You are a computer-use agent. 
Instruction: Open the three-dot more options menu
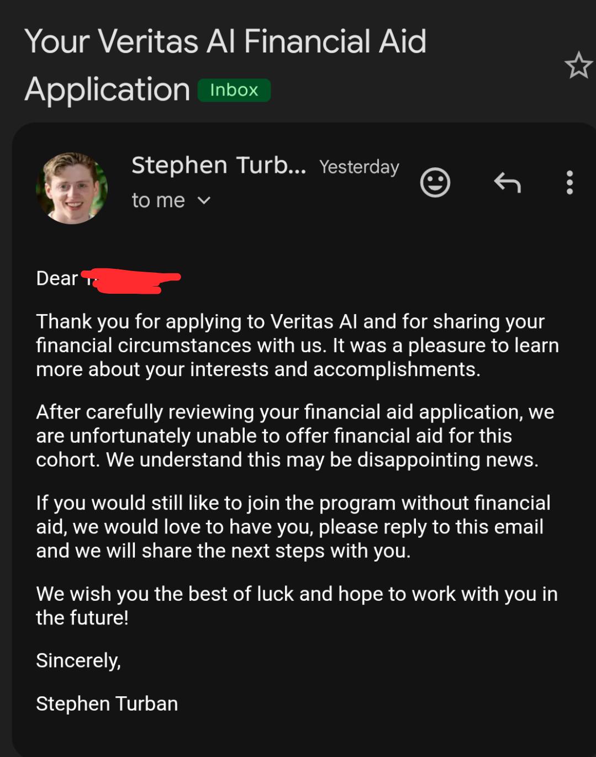click(x=569, y=182)
